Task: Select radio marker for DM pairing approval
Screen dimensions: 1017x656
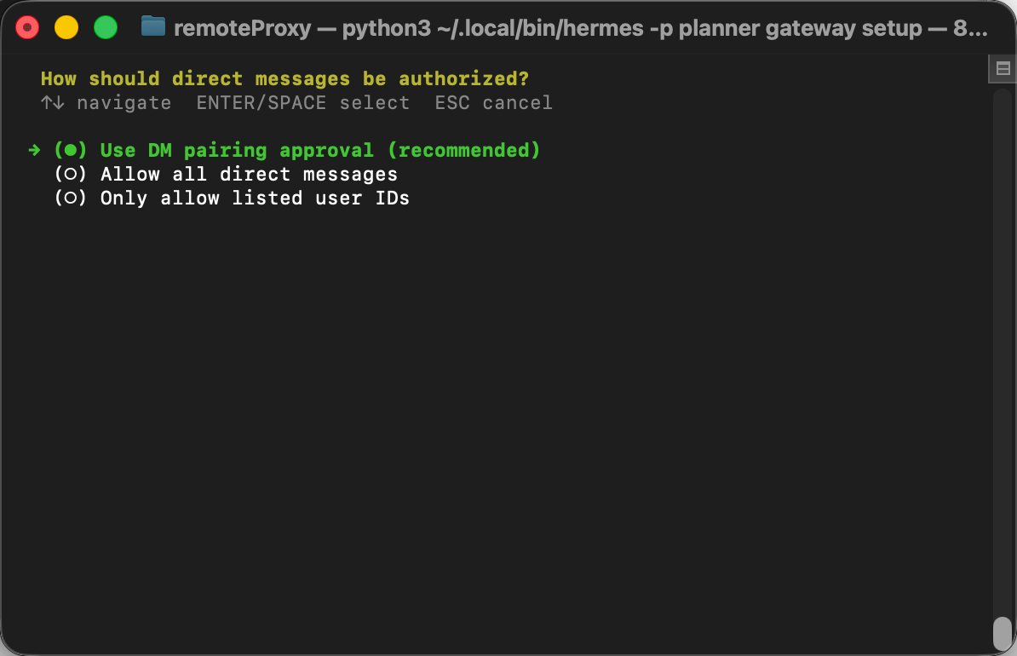Action: pos(70,151)
